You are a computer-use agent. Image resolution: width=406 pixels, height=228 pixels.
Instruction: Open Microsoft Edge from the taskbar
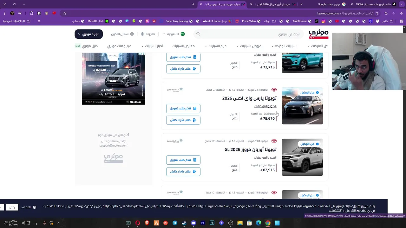(259, 223)
